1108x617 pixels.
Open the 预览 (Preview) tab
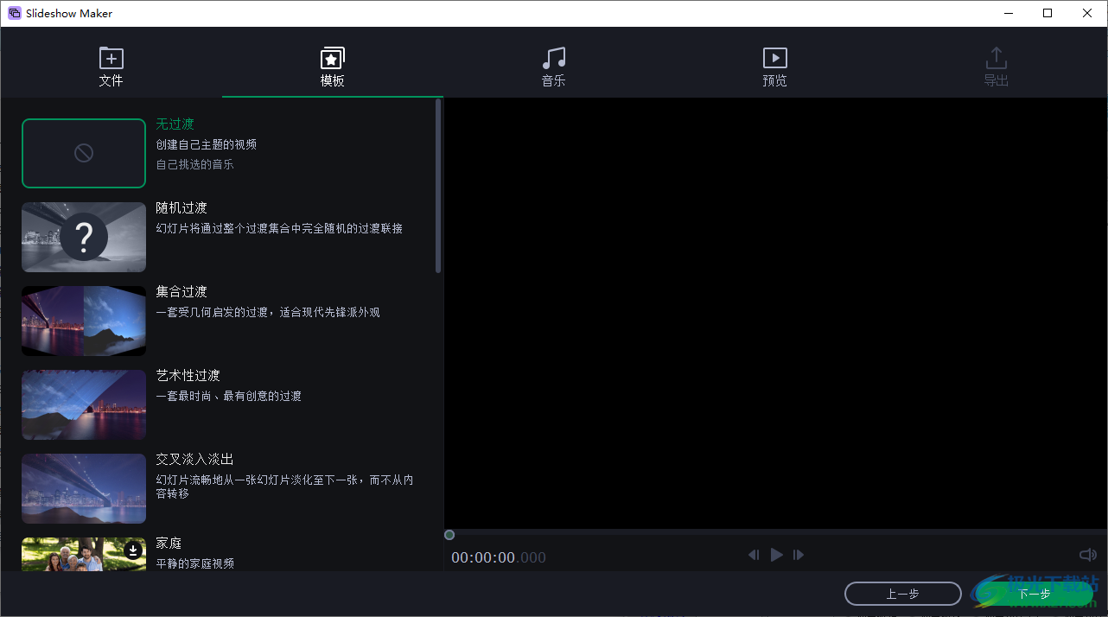[775, 67]
